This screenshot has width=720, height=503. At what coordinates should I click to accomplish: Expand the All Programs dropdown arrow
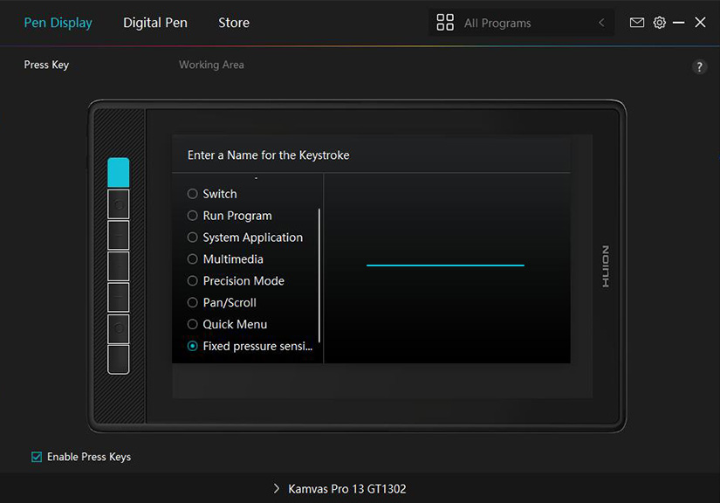tap(600, 23)
